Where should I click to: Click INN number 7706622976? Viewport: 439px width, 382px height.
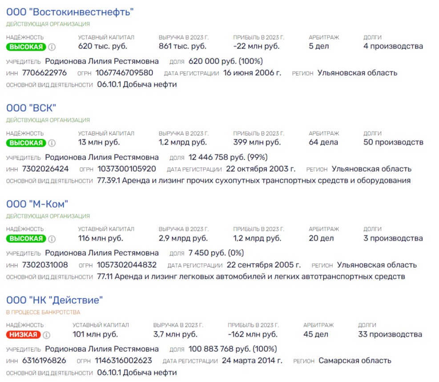(44, 73)
